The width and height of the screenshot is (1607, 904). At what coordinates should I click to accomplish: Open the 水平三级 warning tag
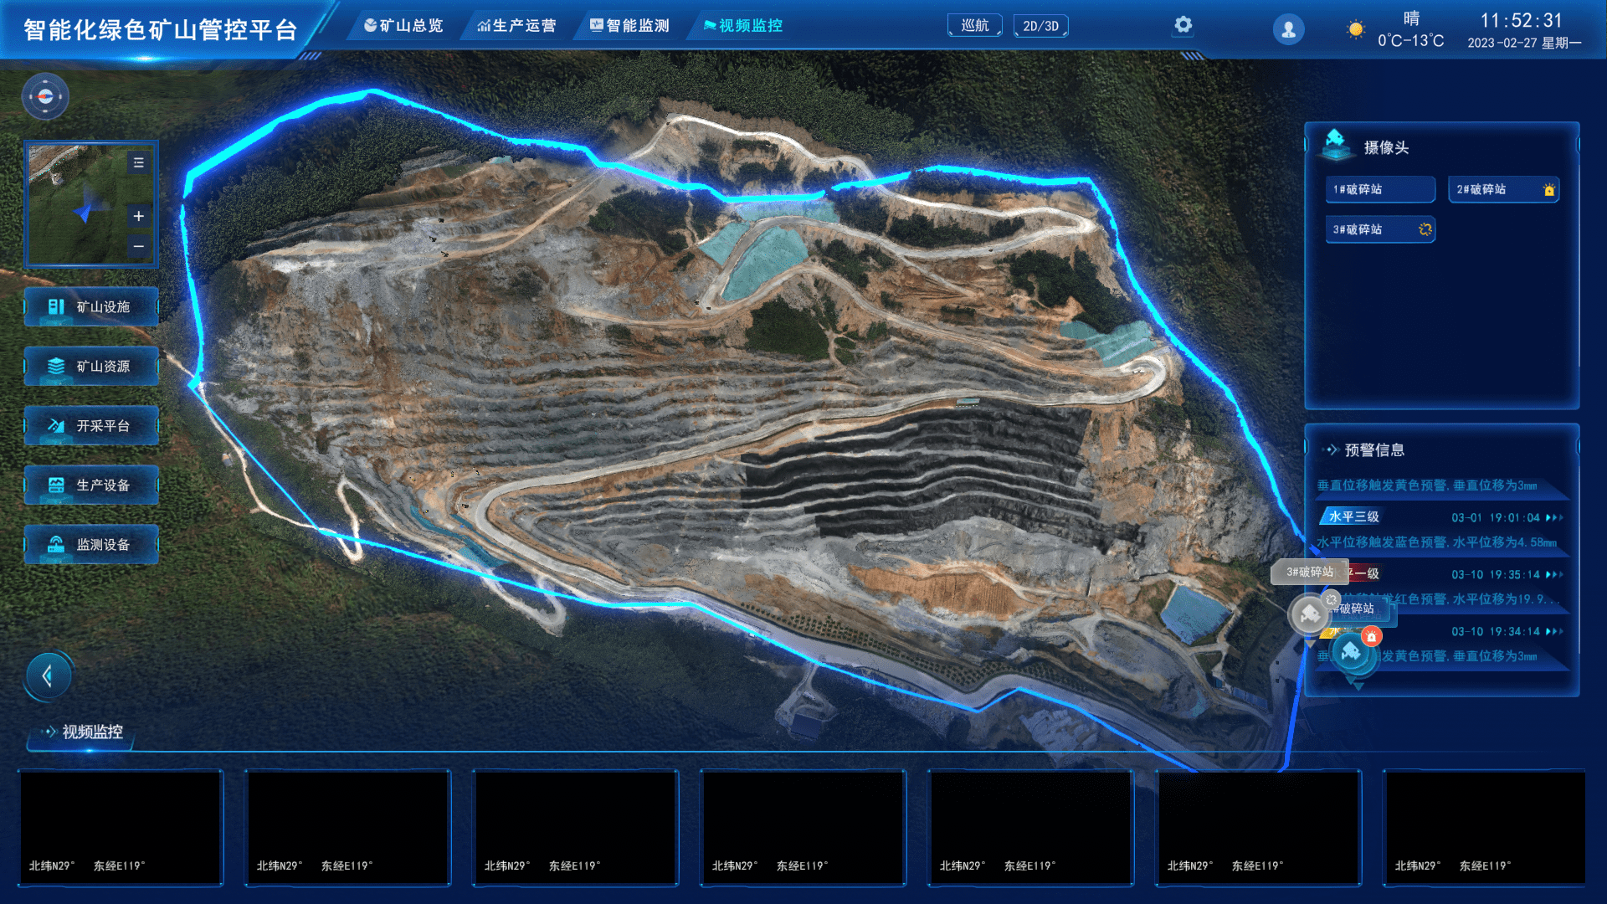[x=1352, y=517]
